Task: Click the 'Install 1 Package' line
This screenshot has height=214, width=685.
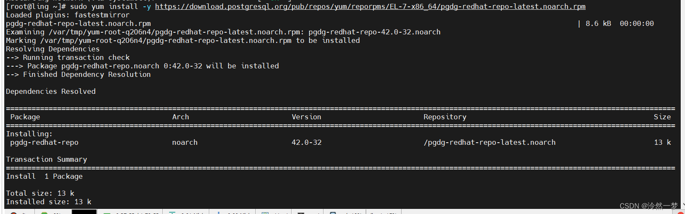Action: click(x=44, y=176)
